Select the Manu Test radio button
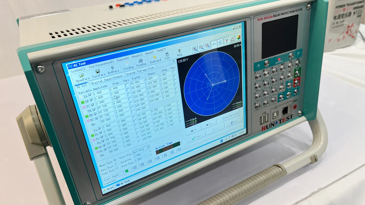Image resolution: width=365 pixels, height=205 pixels. click(x=115, y=160)
